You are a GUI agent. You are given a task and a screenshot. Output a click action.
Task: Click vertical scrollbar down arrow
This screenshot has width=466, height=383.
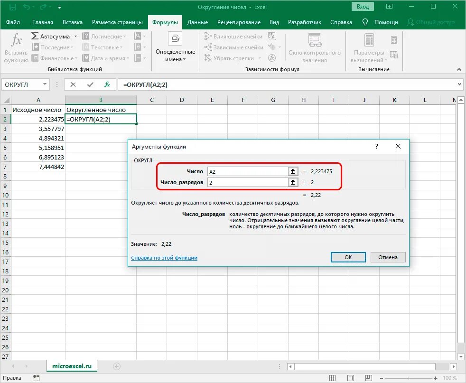click(x=461, y=356)
